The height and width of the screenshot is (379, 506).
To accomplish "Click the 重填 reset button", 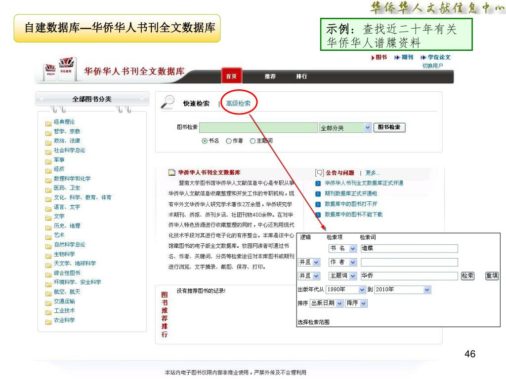I will click(x=492, y=276).
